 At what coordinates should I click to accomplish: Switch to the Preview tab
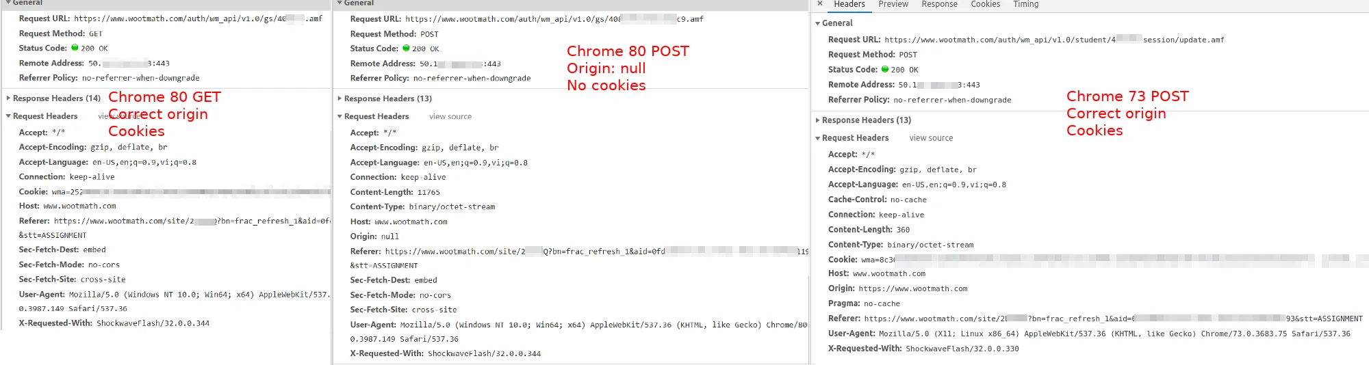[893, 4]
